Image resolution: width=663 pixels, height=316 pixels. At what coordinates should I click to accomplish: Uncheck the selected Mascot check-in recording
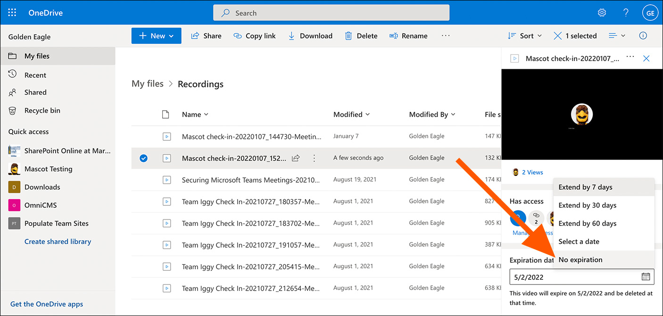tap(143, 158)
